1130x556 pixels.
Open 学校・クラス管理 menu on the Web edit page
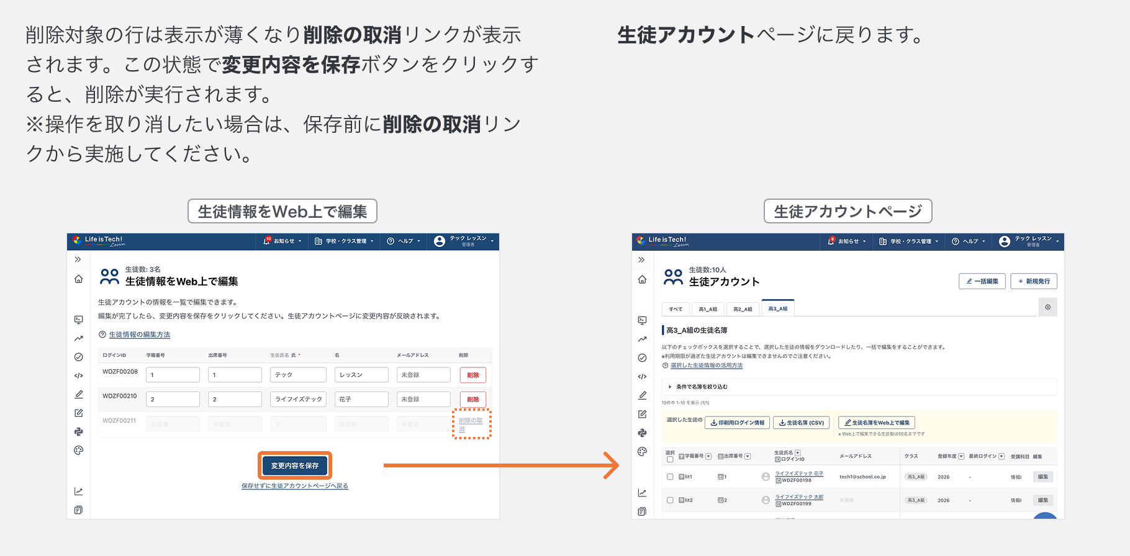point(344,241)
